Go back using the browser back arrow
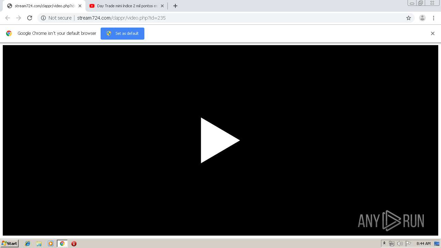The width and height of the screenshot is (441, 248). [8, 18]
